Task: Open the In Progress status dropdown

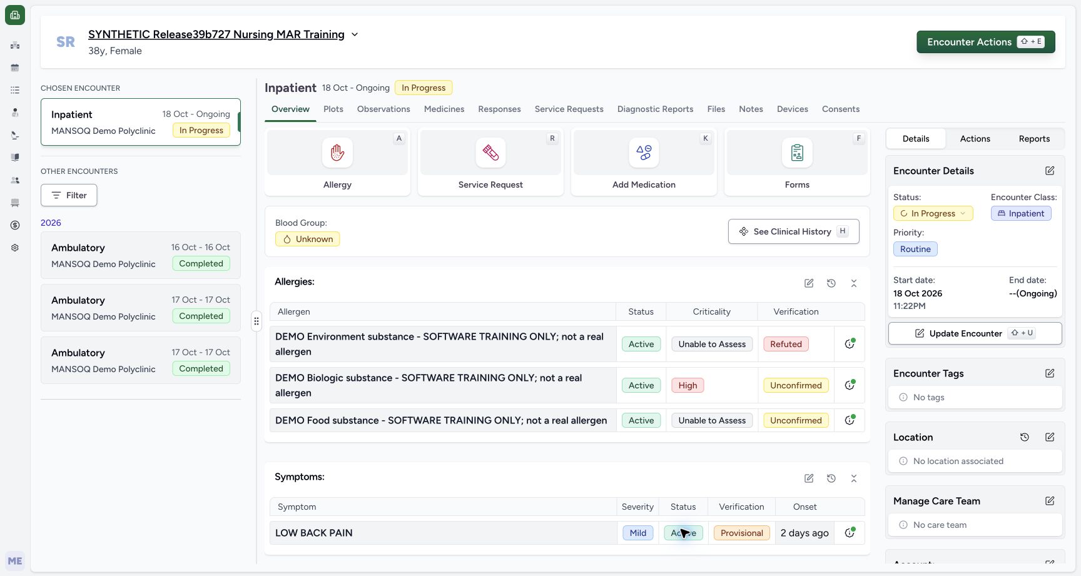Action: 933,213
